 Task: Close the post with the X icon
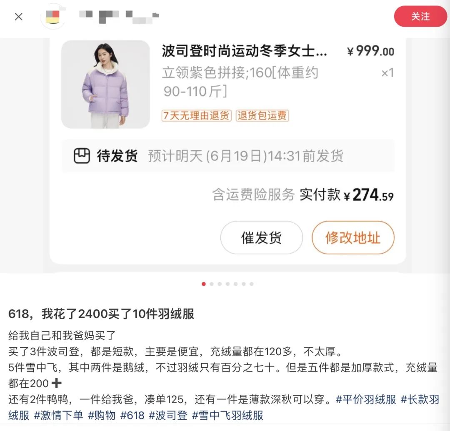tap(19, 17)
